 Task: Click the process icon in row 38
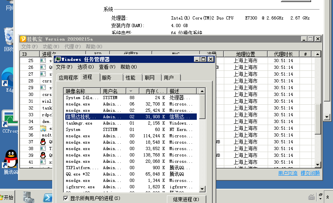[x=43, y=148]
